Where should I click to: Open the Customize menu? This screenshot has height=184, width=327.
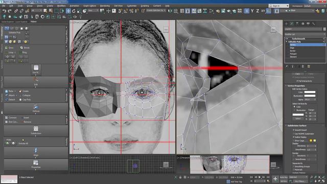pyautogui.click(x=132, y=6)
